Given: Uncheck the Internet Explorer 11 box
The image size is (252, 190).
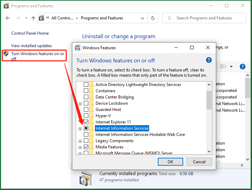Looking at the screenshot, I should (86, 122).
